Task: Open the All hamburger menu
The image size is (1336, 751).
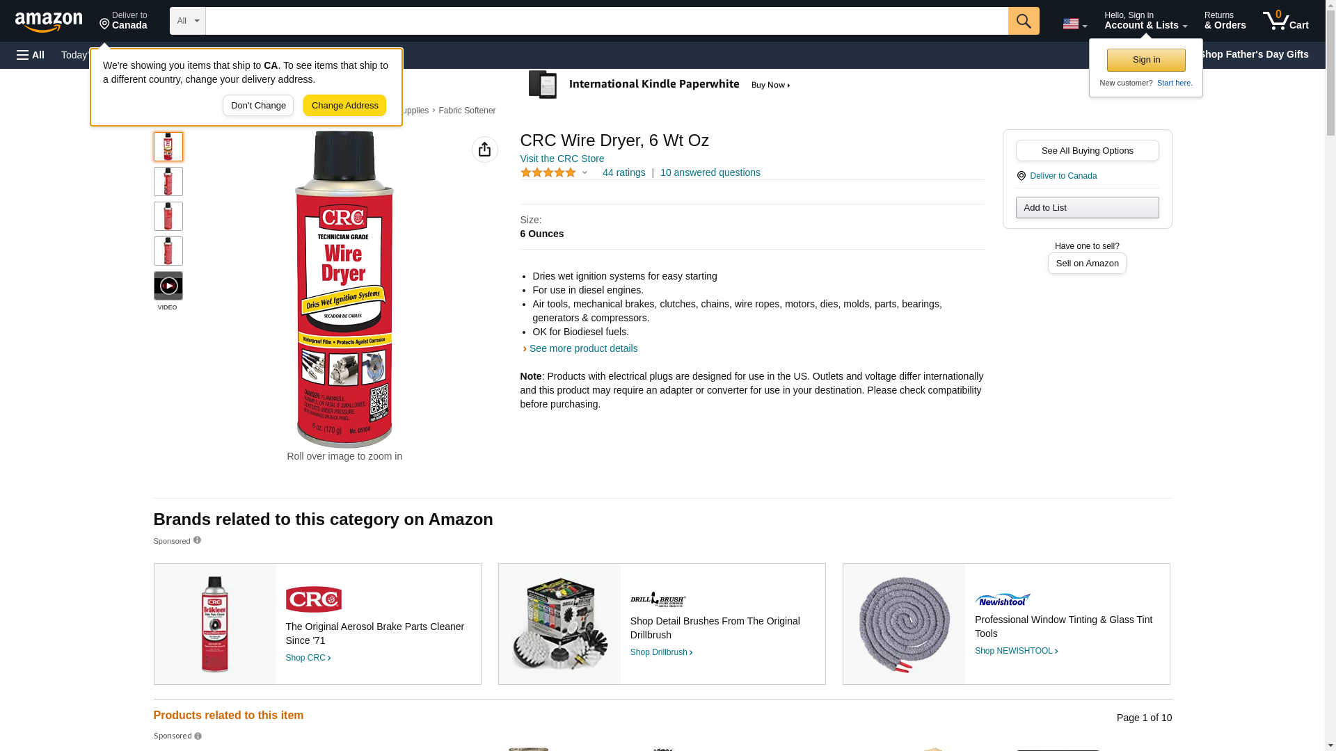Action: [x=31, y=55]
